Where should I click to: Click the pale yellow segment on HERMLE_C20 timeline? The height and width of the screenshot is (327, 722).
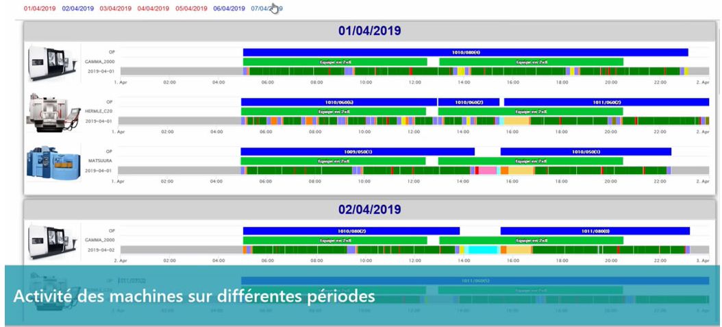coord(517,121)
